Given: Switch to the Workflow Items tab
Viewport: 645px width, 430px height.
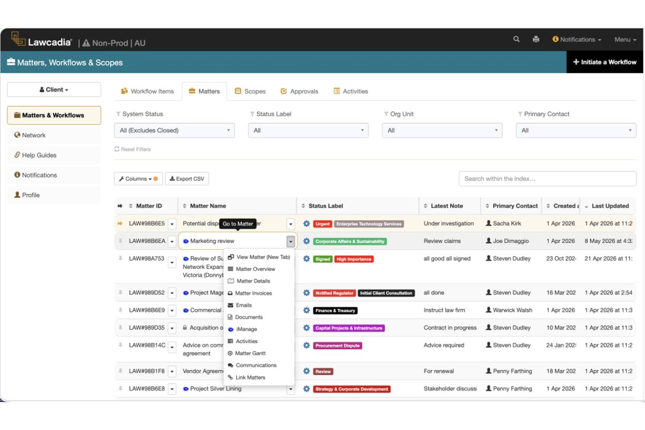Looking at the screenshot, I should tap(147, 91).
